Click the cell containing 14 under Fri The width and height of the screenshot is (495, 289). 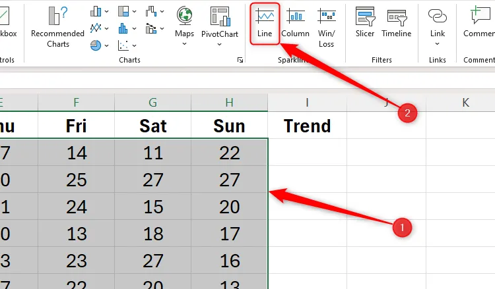pyautogui.click(x=77, y=153)
